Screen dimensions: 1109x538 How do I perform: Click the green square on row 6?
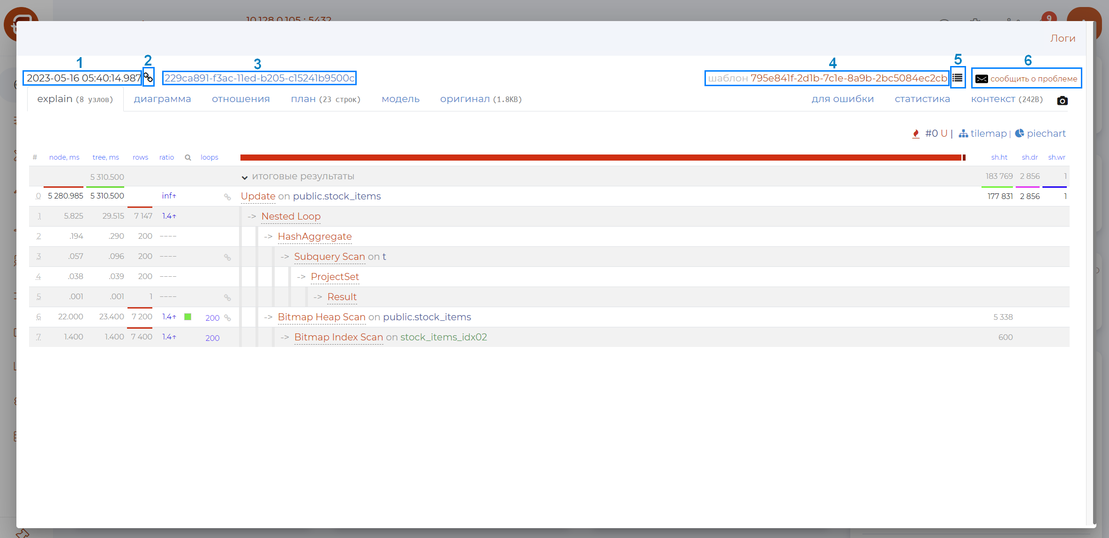188,317
